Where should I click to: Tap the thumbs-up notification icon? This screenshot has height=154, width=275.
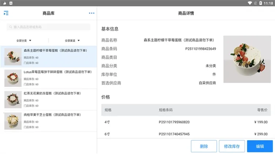(5, 3)
